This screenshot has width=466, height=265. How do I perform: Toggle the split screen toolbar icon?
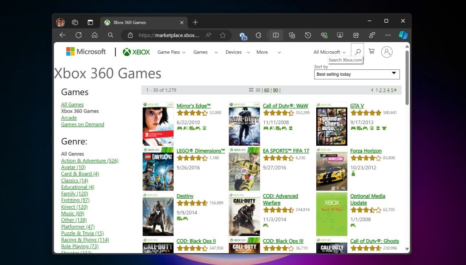276,35
